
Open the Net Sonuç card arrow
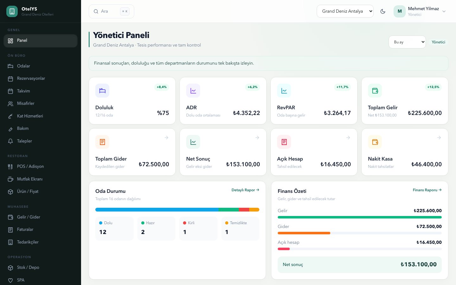[x=257, y=138]
